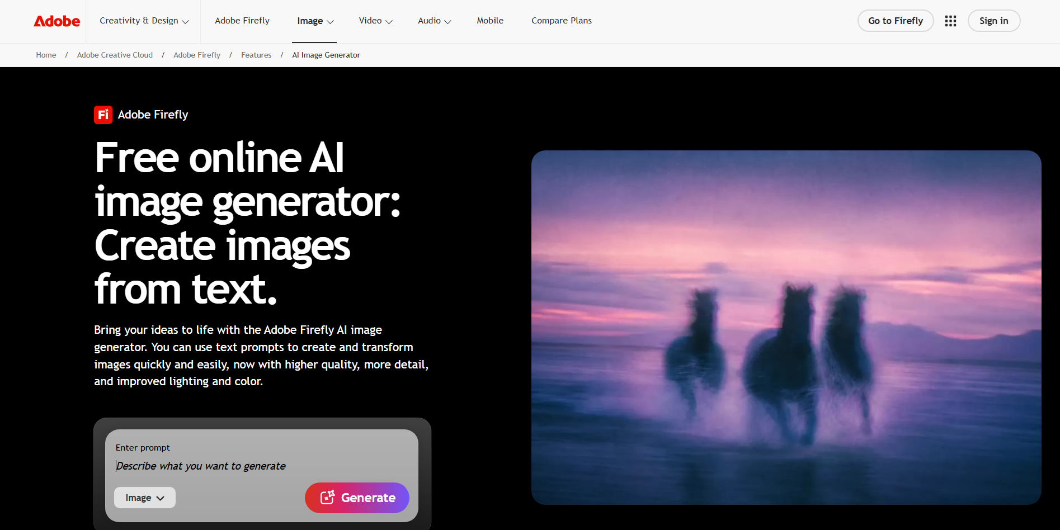Go to Home breadcrumb link
This screenshot has height=530, width=1060.
(46, 55)
